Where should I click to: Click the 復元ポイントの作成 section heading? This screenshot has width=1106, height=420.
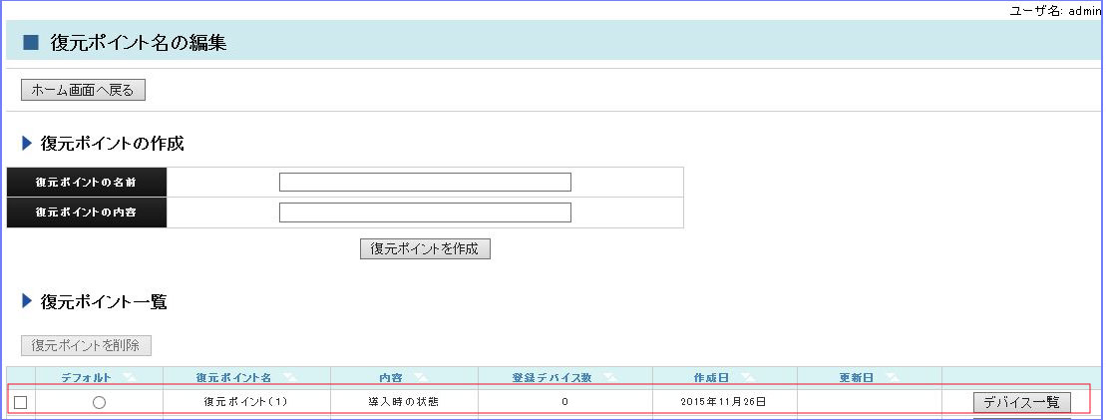click(112, 144)
